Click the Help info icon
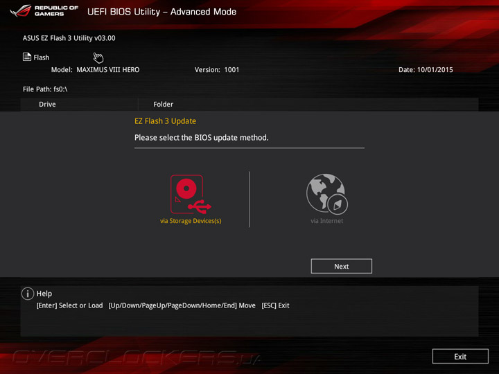 pyautogui.click(x=28, y=294)
